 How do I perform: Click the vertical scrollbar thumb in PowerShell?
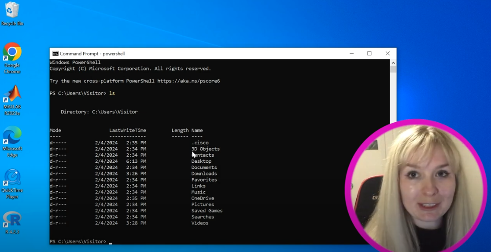393,69
